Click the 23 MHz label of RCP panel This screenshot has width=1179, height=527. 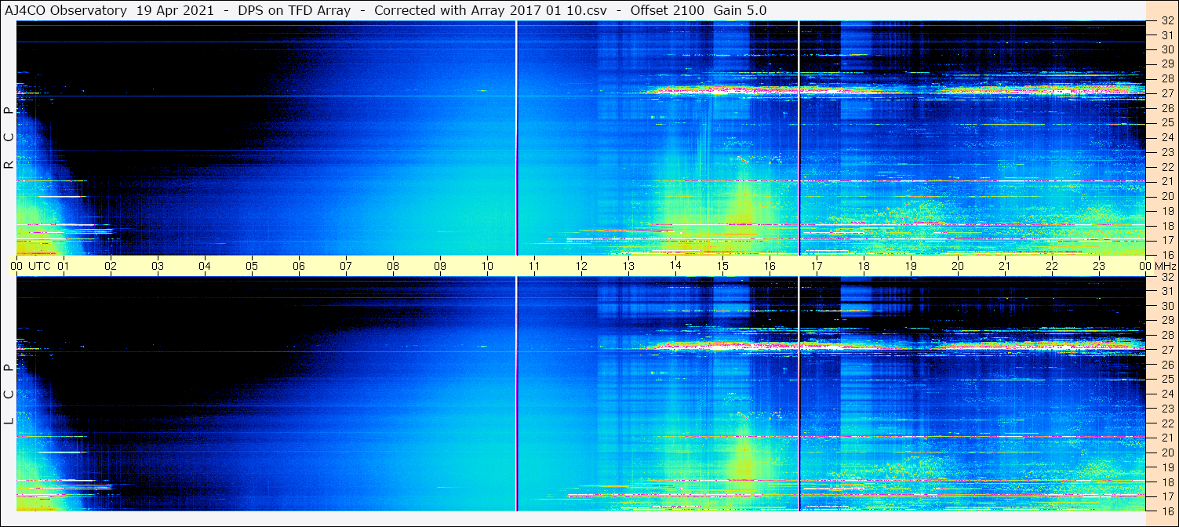[x=1166, y=152]
